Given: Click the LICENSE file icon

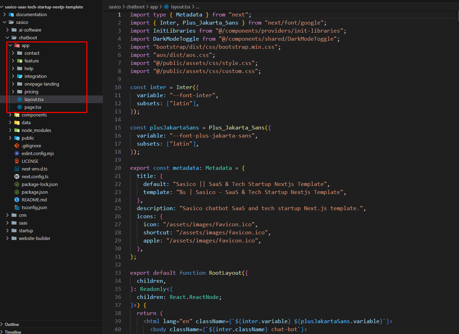Looking at the screenshot, I should (17, 161).
